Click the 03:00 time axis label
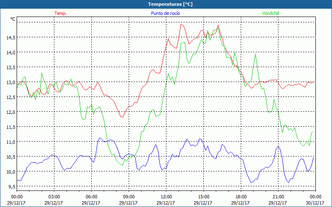Image resolution: width=332 pixels, height=207 pixels. click(54, 197)
